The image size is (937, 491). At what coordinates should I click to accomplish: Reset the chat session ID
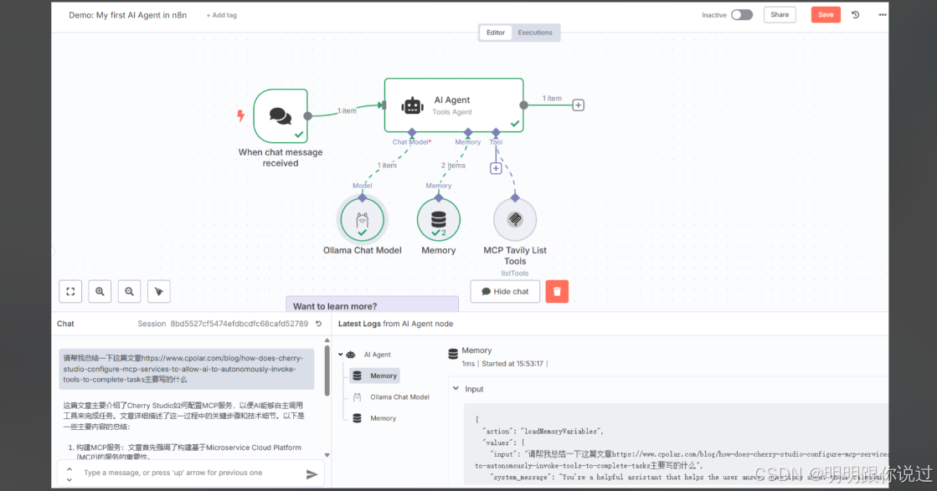tap(318, 324)
